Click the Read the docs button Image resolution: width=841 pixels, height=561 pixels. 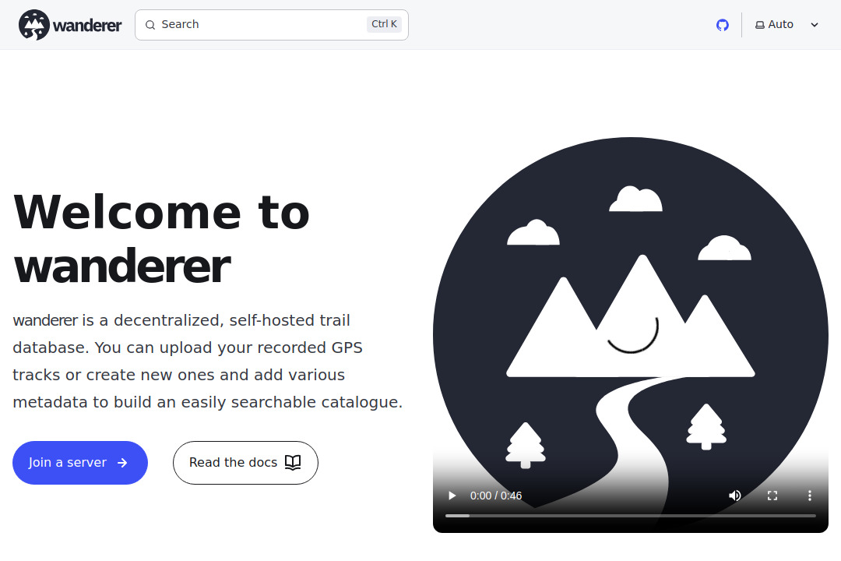coord(245,462)
